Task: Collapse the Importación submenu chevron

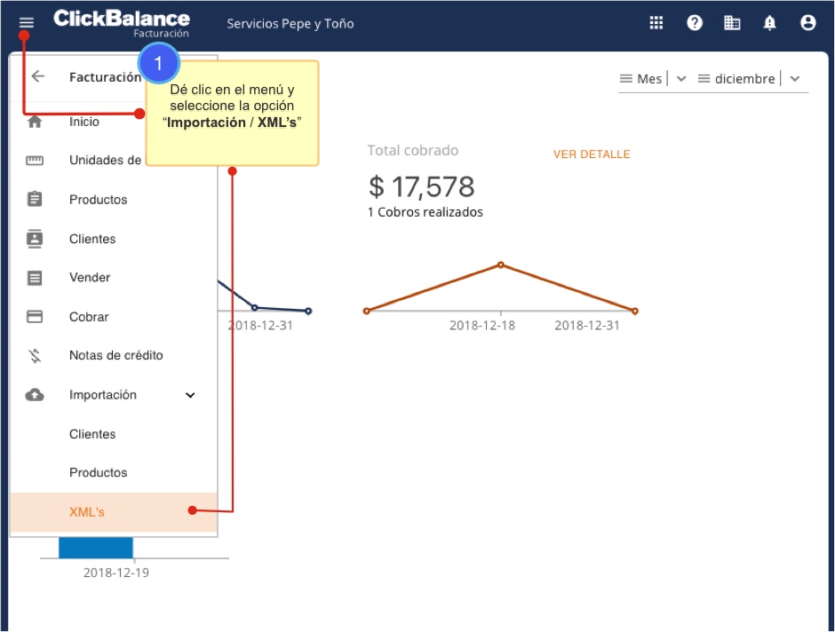Action: point(190,395)
